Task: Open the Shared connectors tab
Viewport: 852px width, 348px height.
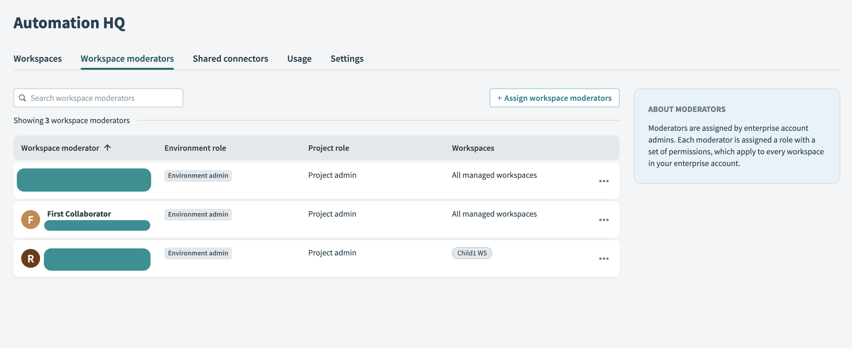Action: (x=230, y=58)
